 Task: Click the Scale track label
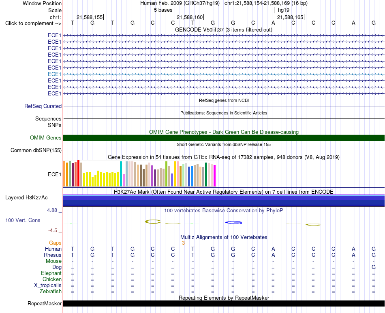(x=55, y=10)
